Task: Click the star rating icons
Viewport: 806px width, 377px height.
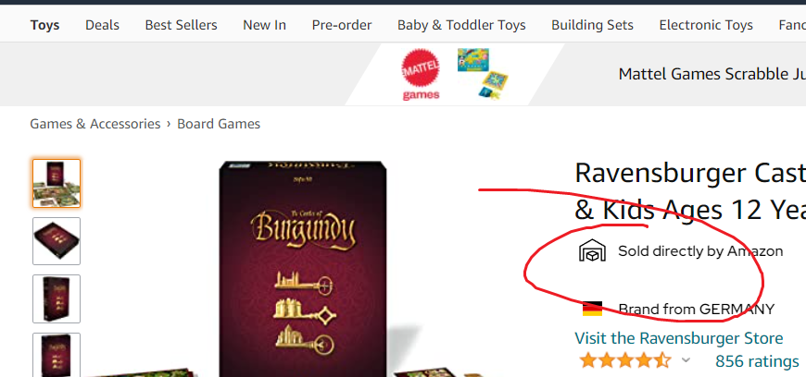Action: [x=624, y=360]
